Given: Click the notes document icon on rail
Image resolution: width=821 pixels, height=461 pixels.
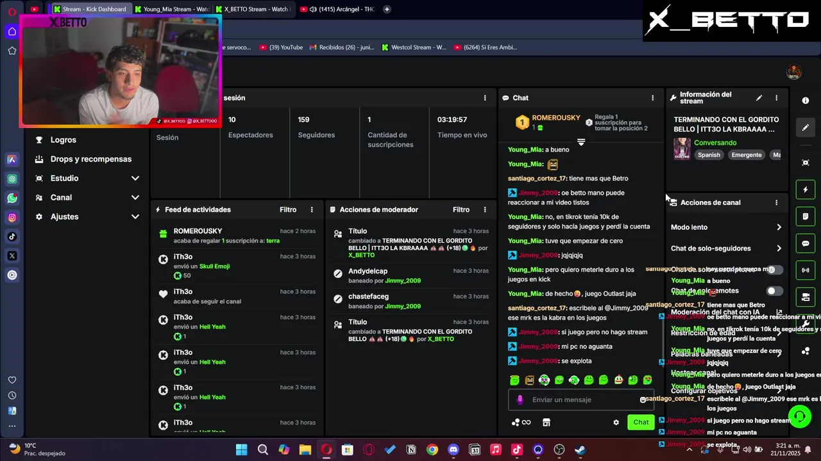Looking at the screenshot, I should click(806, 216).
